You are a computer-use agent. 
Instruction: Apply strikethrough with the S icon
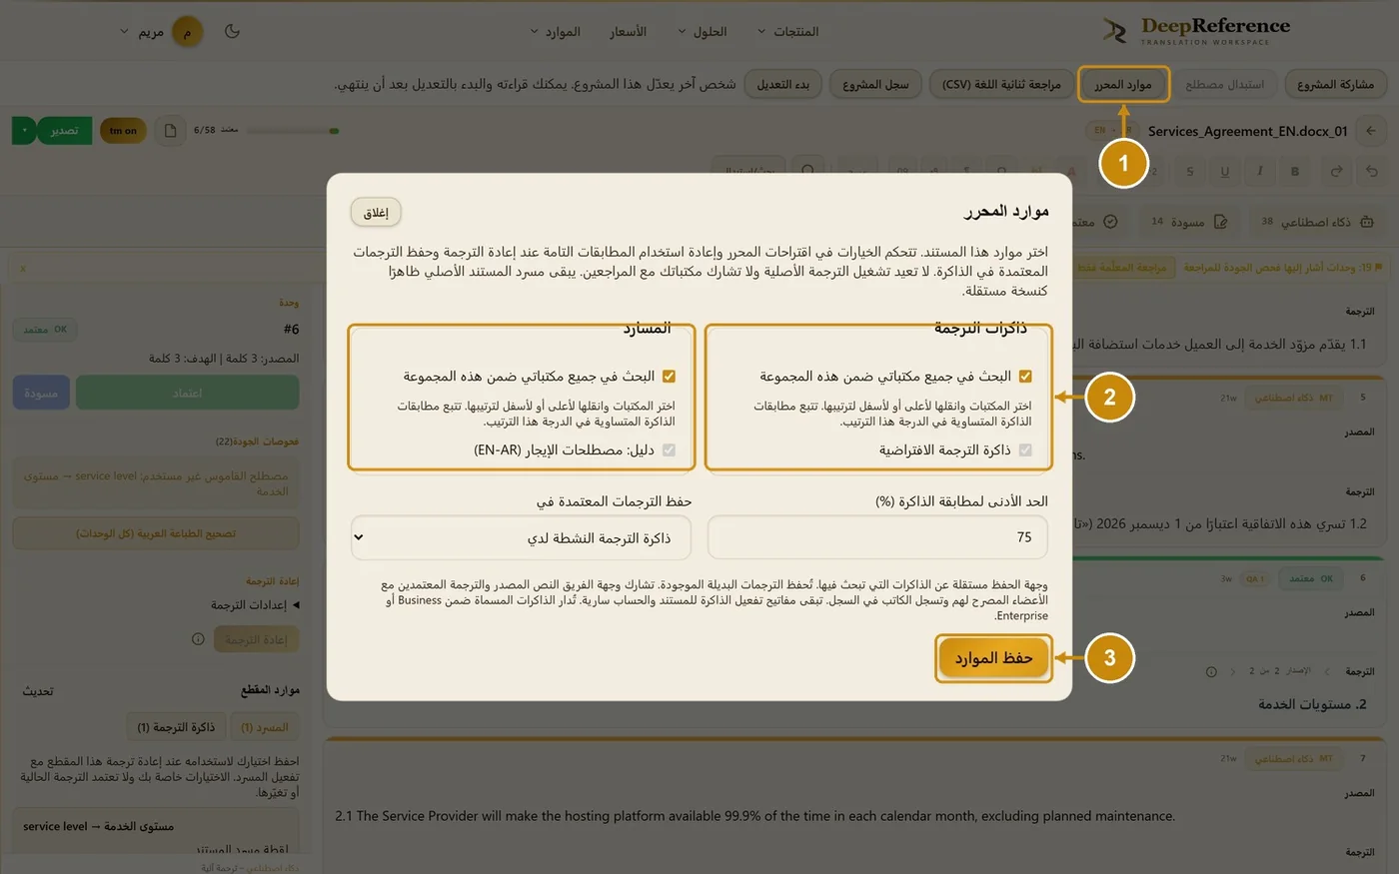[1189, 171]
